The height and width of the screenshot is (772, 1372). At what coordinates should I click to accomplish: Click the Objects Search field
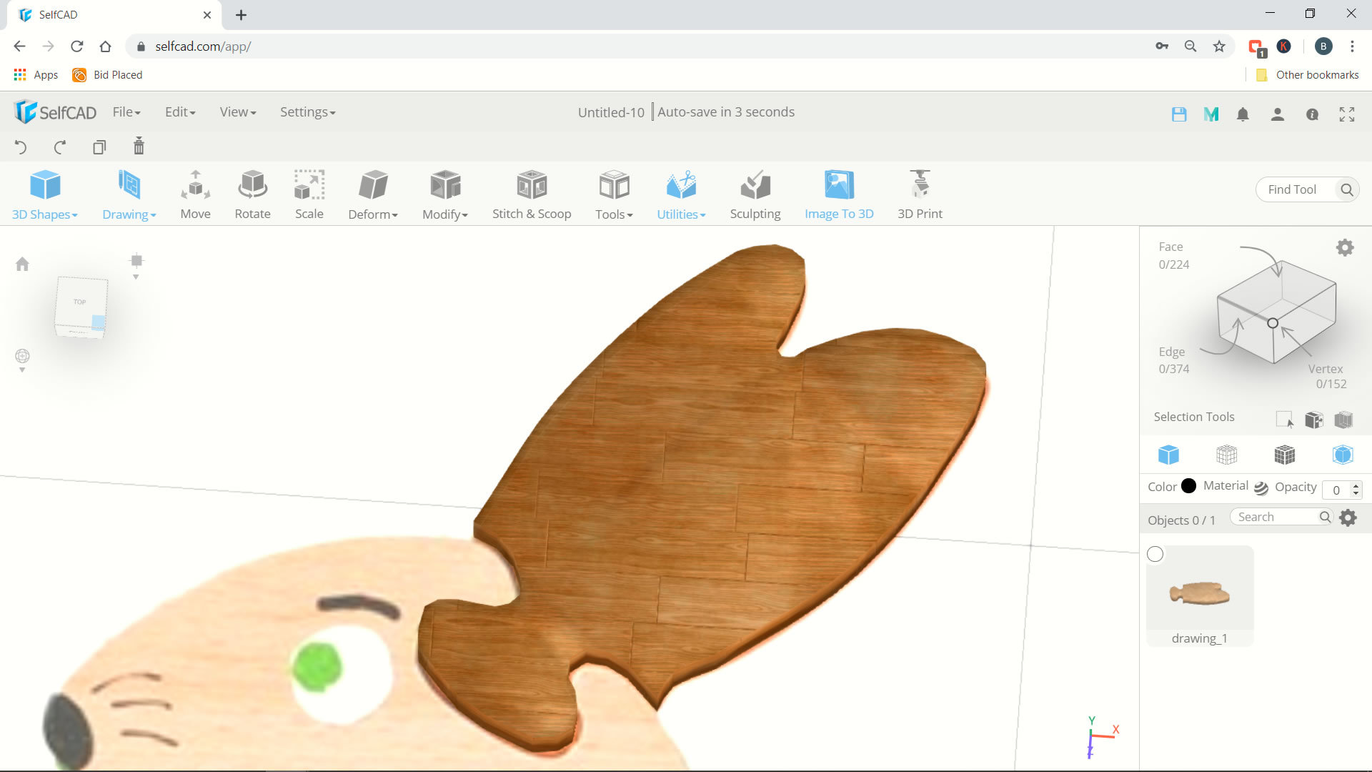point(1277,517)
